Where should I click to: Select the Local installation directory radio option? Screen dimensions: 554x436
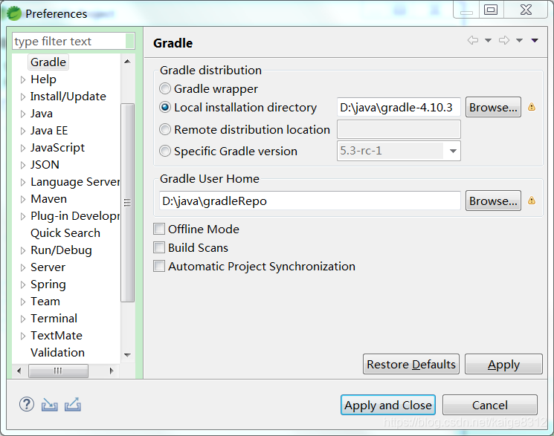pyautogui.click(x=165, y=107)
